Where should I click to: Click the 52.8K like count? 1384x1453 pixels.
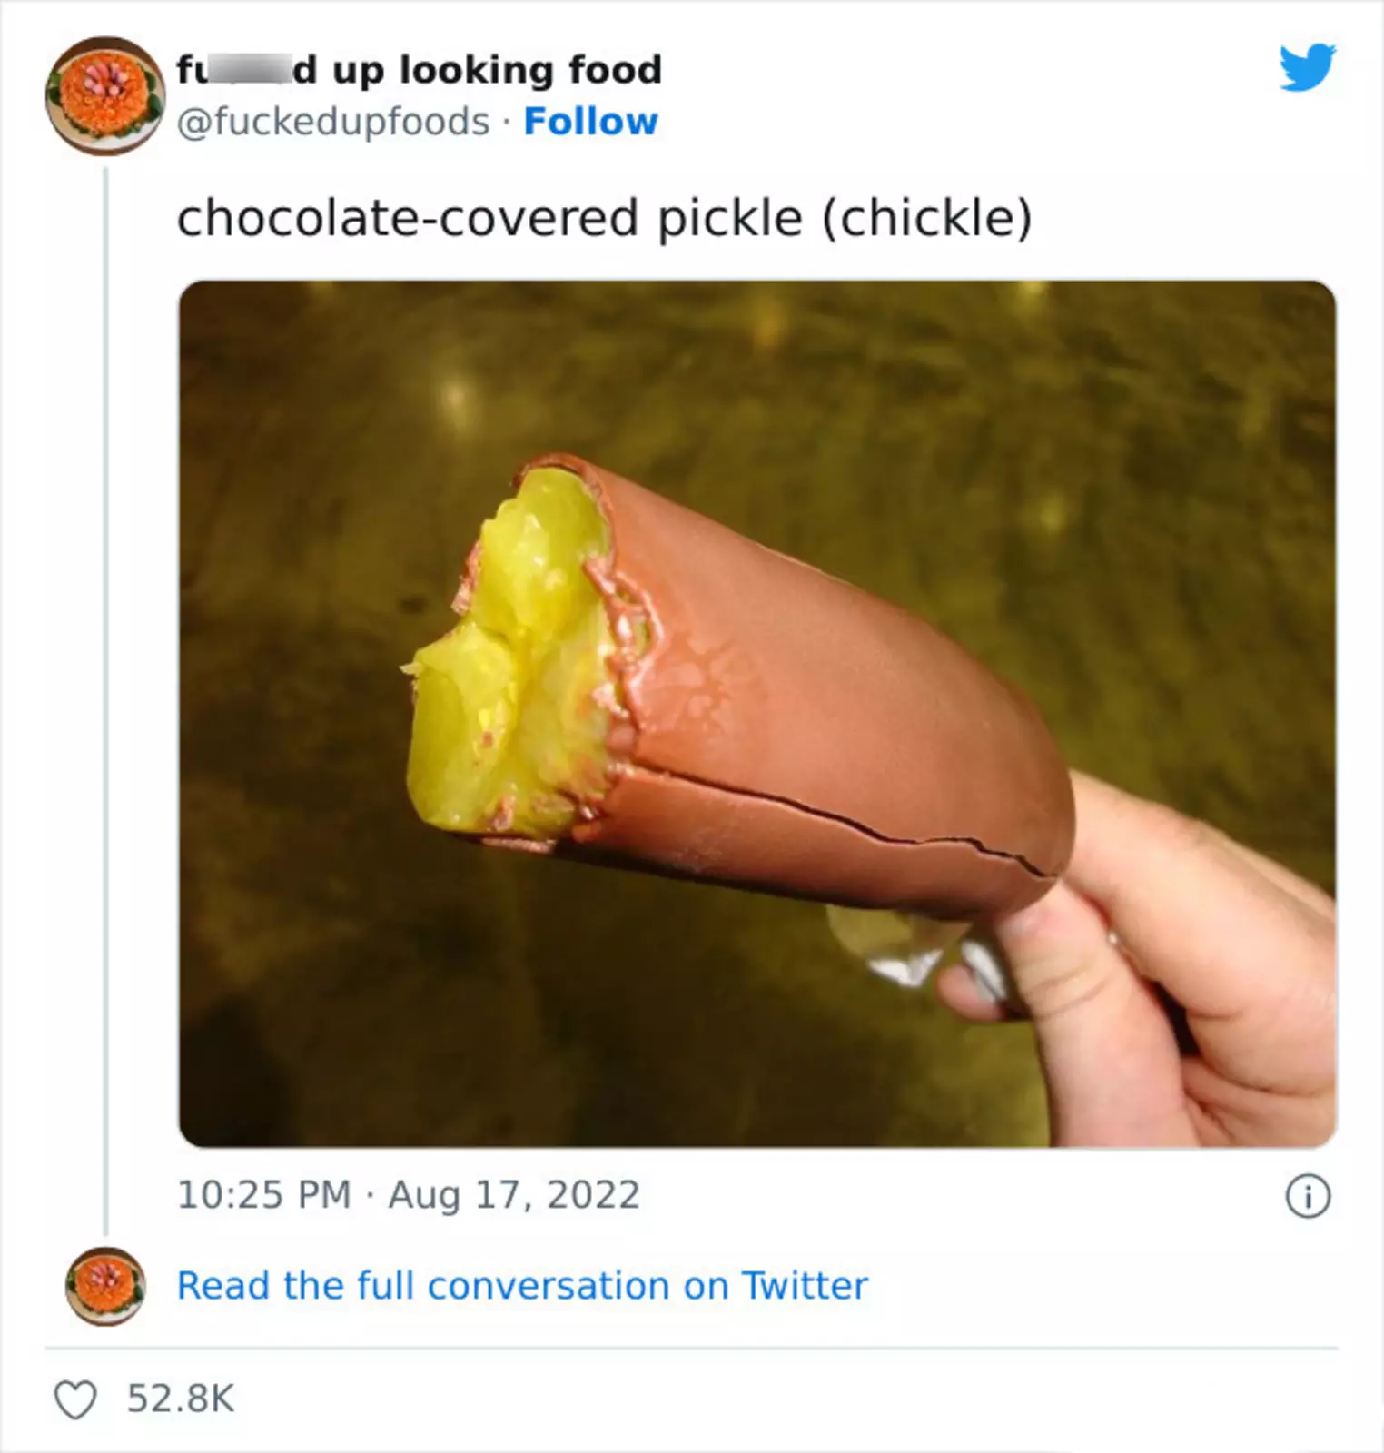click(181, 1399)
